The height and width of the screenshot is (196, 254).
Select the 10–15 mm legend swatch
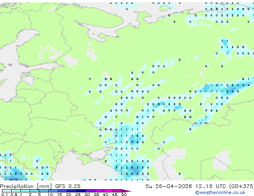click(x=53, y=191)
